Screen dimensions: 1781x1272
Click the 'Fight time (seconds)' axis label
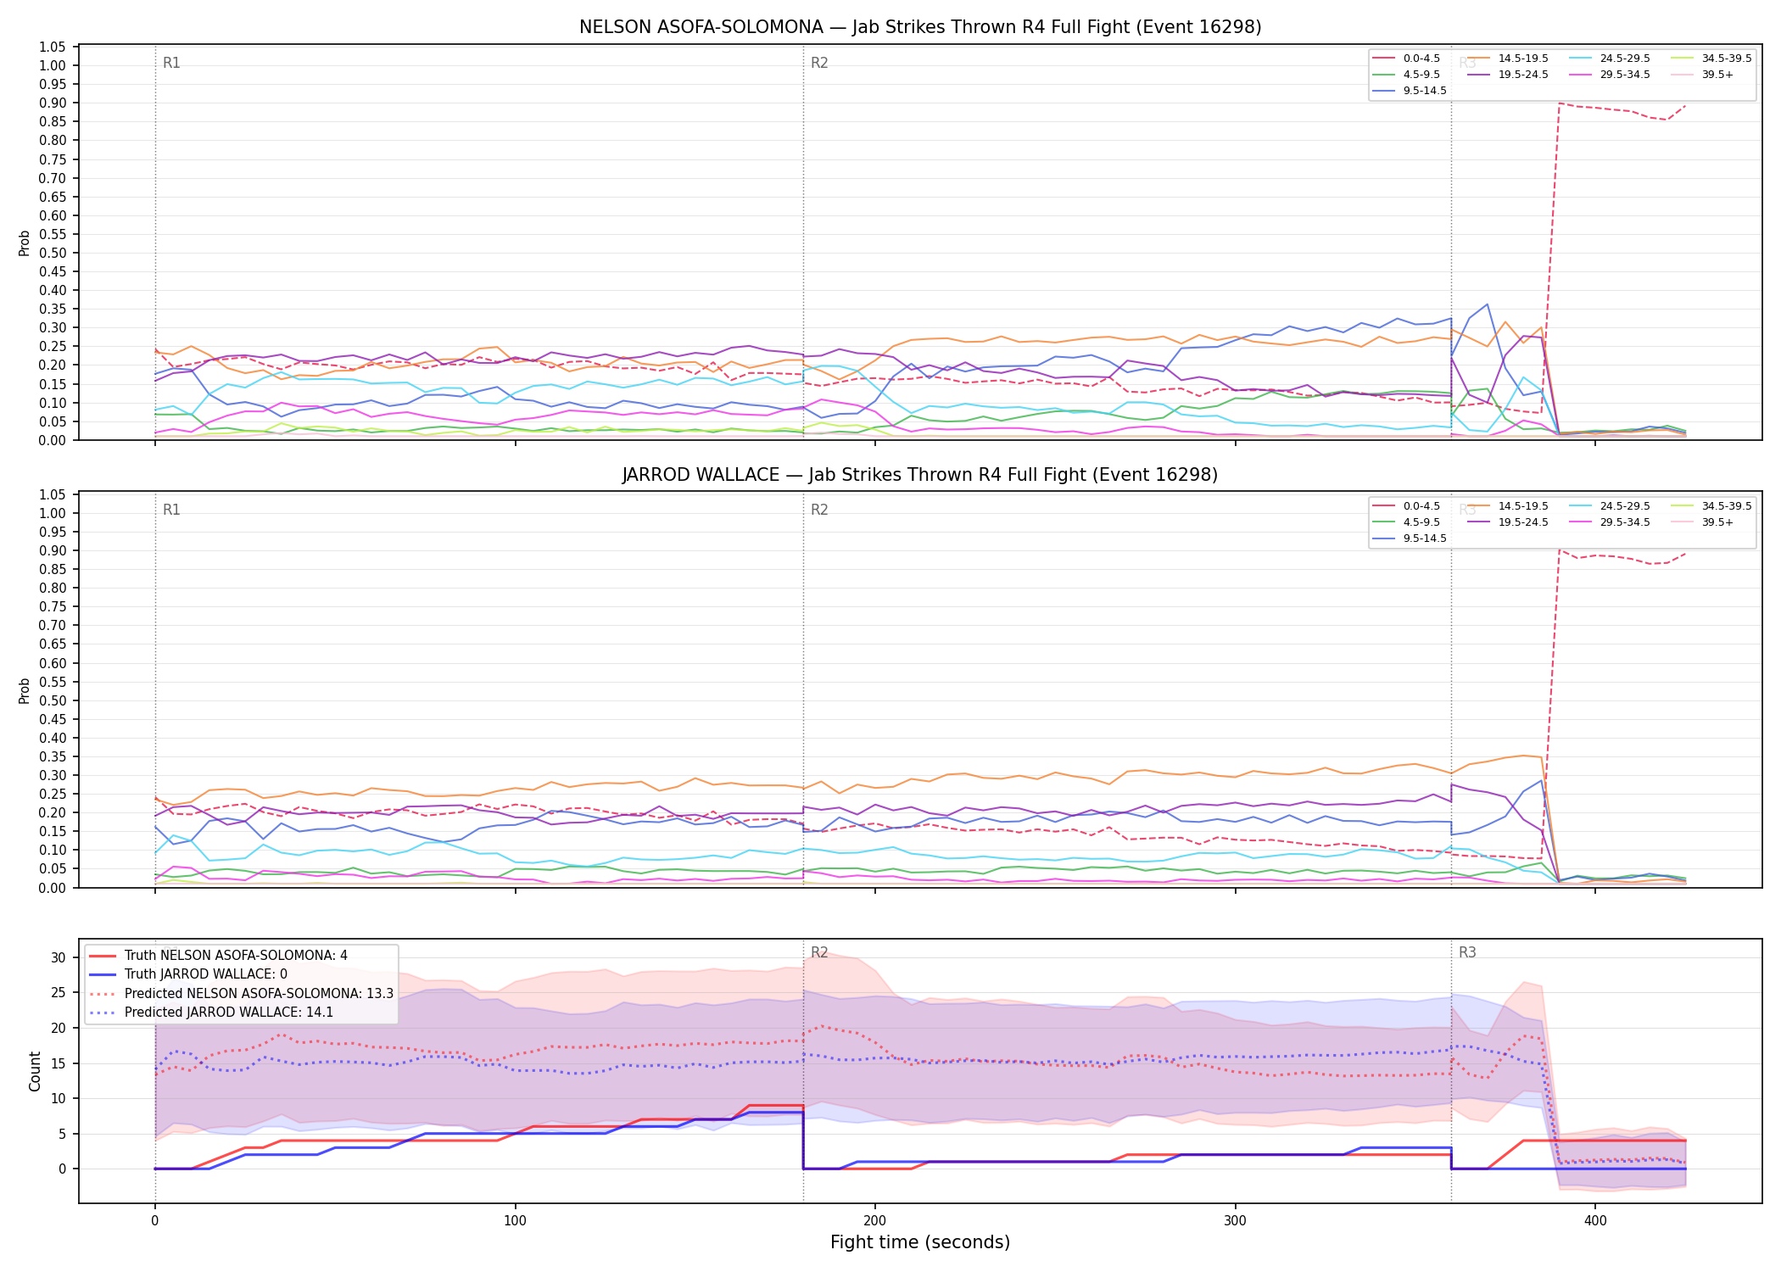[x=920, y=1242]
